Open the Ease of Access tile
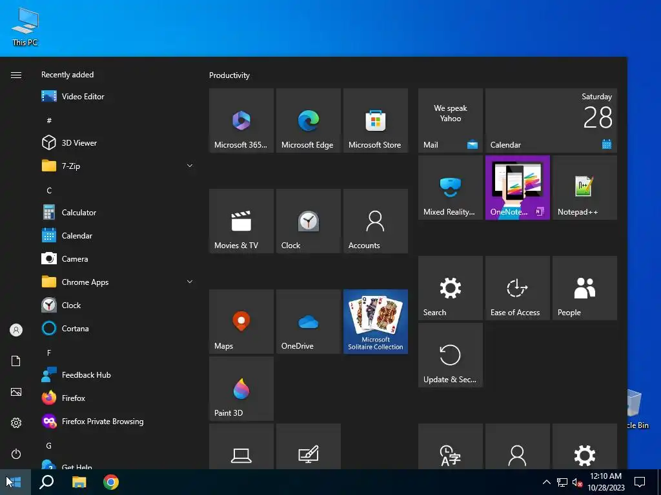Viewport: 661px width, 495px height. (x=517, y=288)
